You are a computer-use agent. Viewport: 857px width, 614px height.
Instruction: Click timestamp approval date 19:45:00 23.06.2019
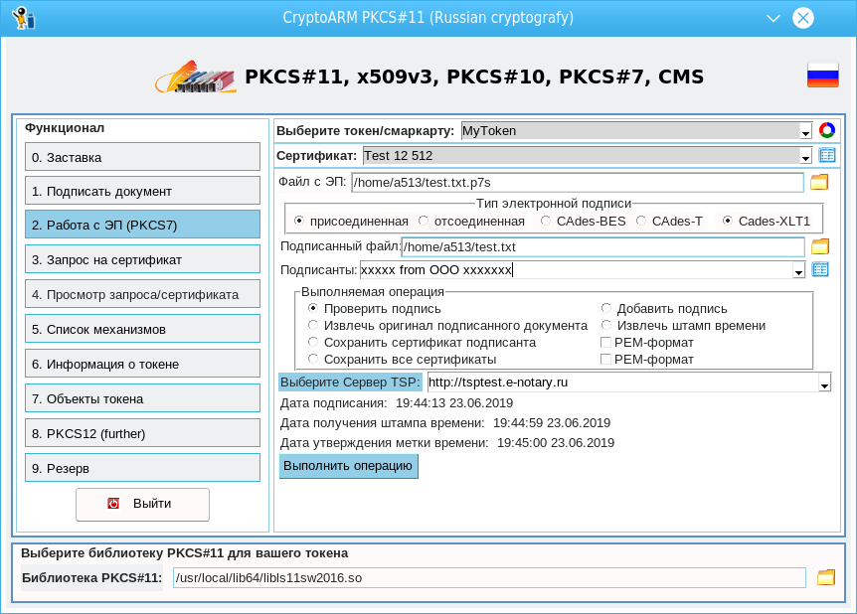[x=556, y=442]
